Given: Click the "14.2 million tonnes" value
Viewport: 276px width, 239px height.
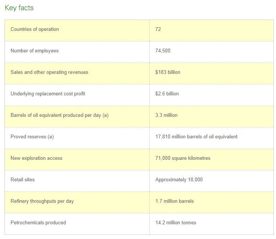Looking at the screenshot, I should point(176,223).
